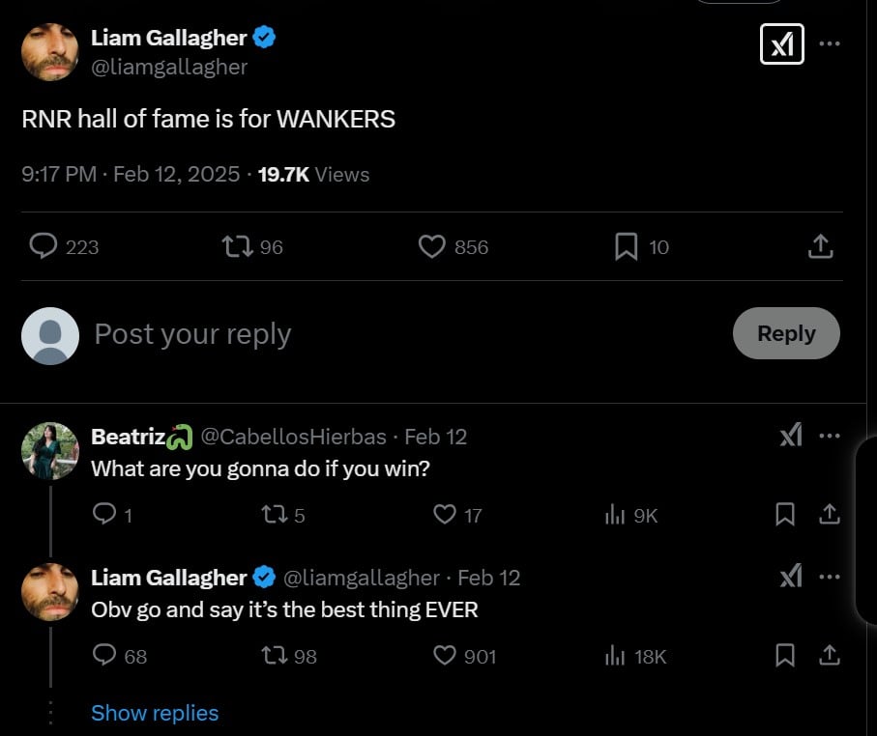
Task: Click reply icon showing 223 comments
Action: point(44,247)
